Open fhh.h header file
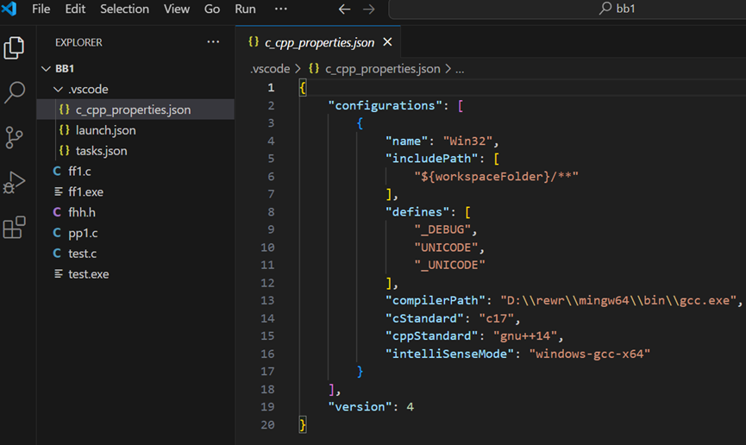Image resolution: width=746 pixels, height=445 pixels. 135,212
